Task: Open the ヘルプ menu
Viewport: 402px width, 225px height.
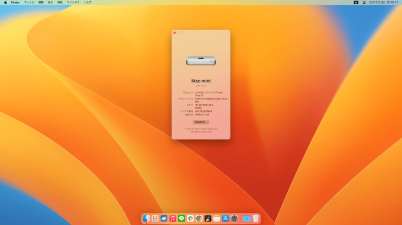Action: click(x=87, y=2)
